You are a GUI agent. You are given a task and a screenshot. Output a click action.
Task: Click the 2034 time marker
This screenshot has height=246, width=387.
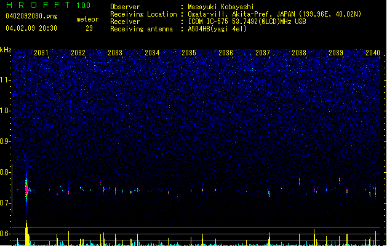pyautogui.click(x=152, y=52)
